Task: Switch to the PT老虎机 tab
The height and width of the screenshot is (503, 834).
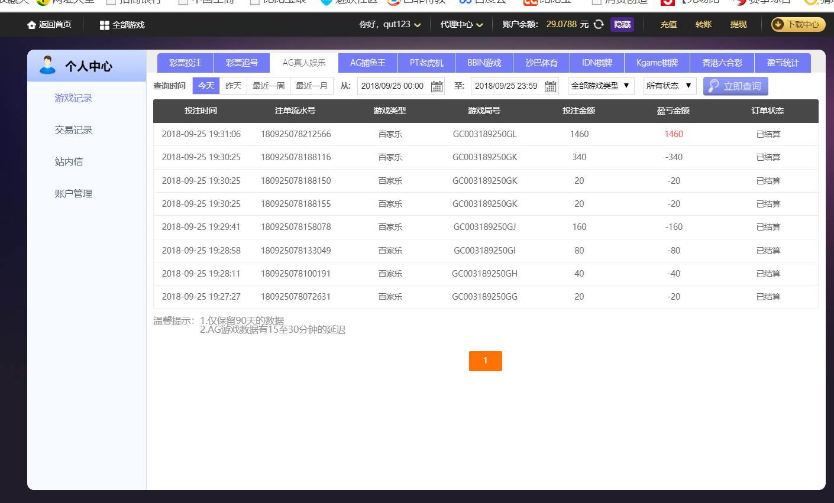Action: (x=426, y=63)
